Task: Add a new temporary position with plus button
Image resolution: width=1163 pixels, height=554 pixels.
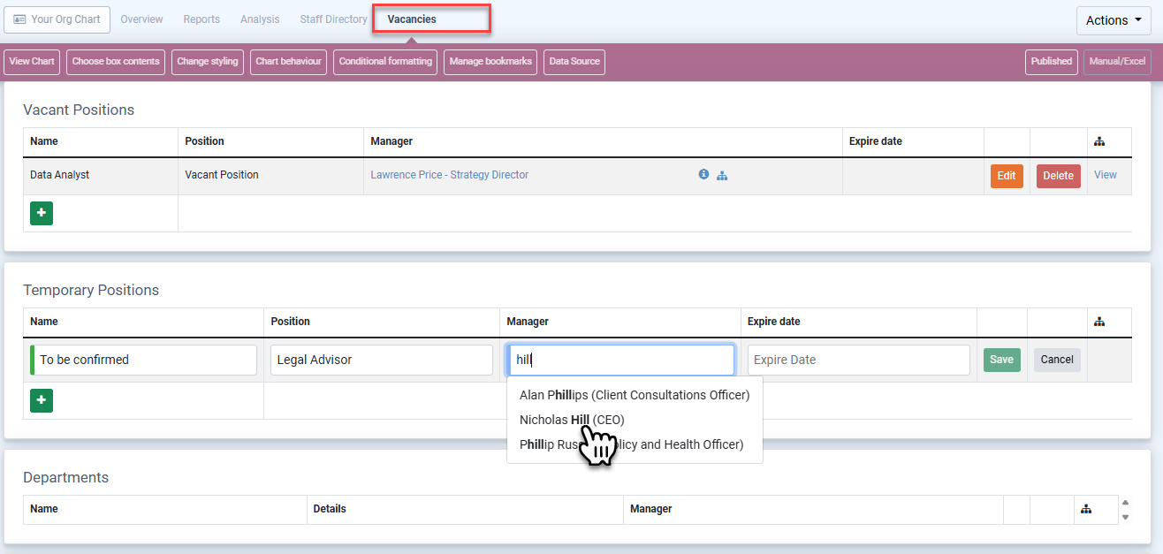Action: coord(42,400)
